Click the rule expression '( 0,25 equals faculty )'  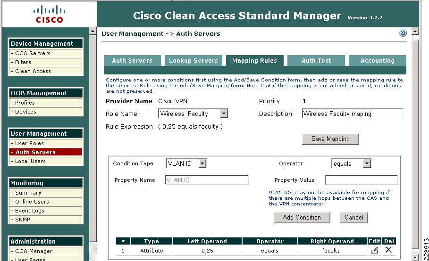tap(190, 127)
